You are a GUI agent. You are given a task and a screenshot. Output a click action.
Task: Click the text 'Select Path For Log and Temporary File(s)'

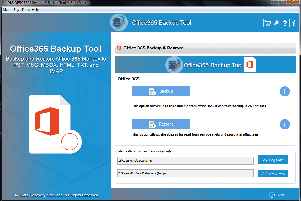coord(144,151)
